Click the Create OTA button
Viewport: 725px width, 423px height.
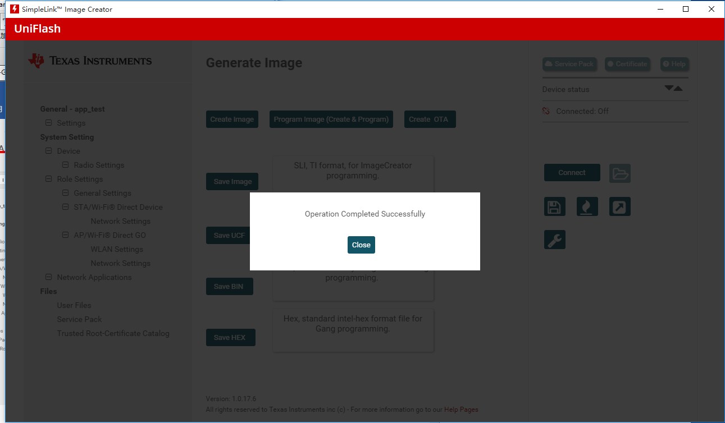430,119
